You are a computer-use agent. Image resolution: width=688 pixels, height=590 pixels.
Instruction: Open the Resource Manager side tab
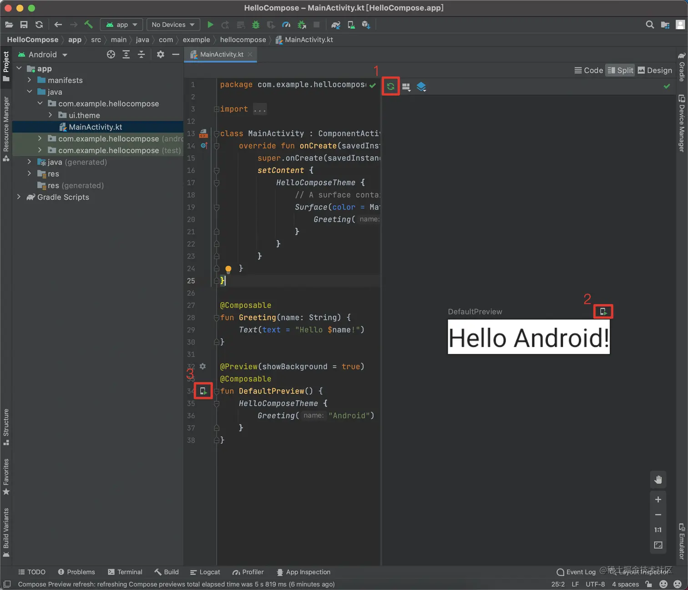coord(6,129)
